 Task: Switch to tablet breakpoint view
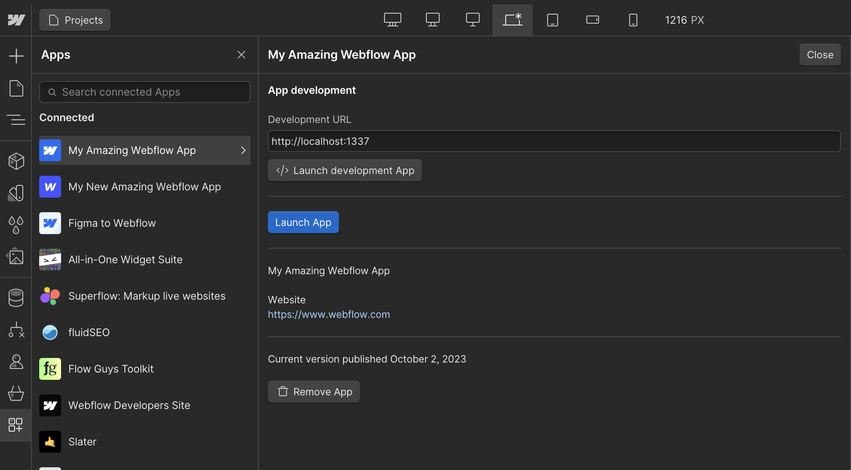552,20
